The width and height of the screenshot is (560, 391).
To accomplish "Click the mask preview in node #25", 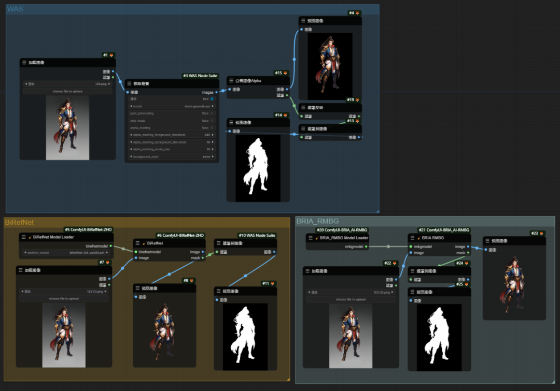I will (x=439, y=338).
